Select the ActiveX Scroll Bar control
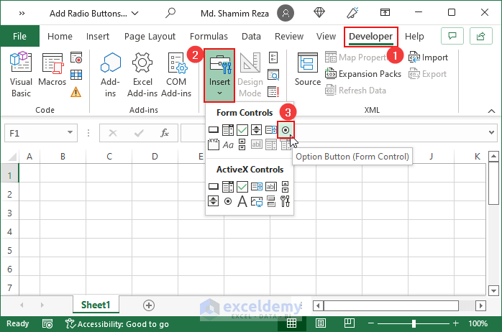This screenshot has width=502, height=332. point(285,186)
